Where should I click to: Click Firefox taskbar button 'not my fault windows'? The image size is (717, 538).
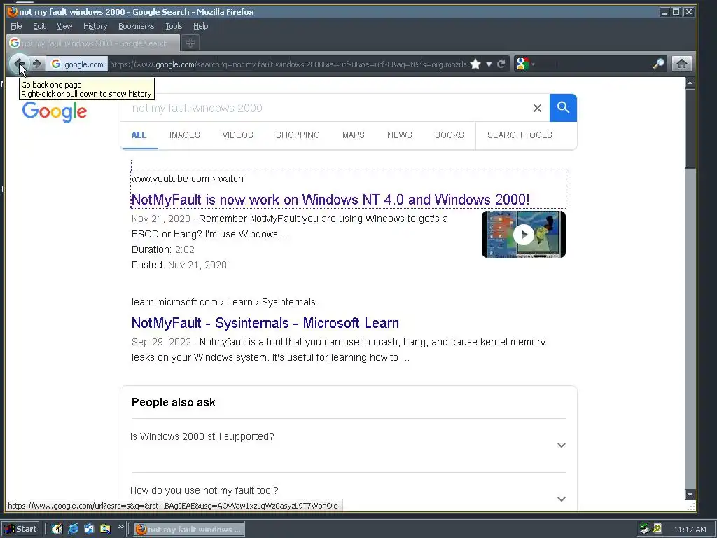tap(189, 530)
